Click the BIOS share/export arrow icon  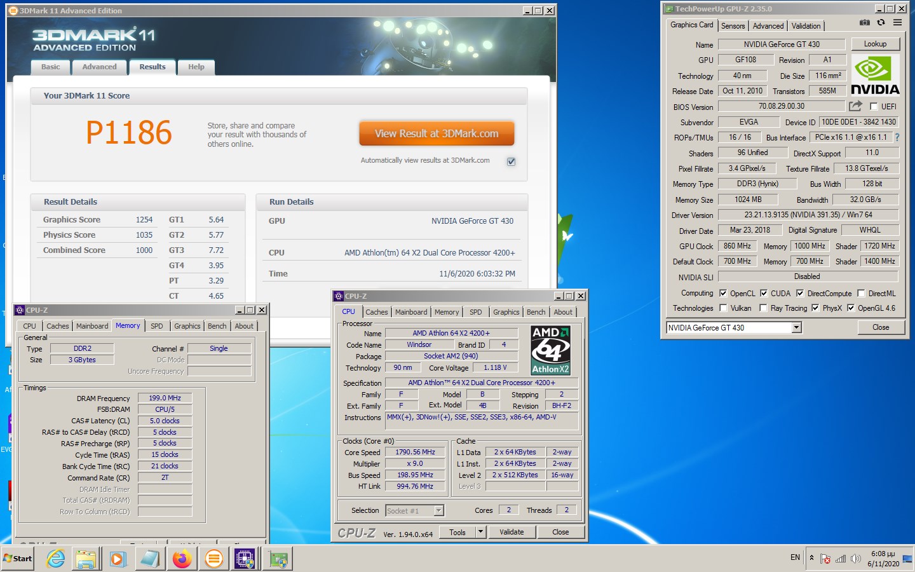coord(856,106)
